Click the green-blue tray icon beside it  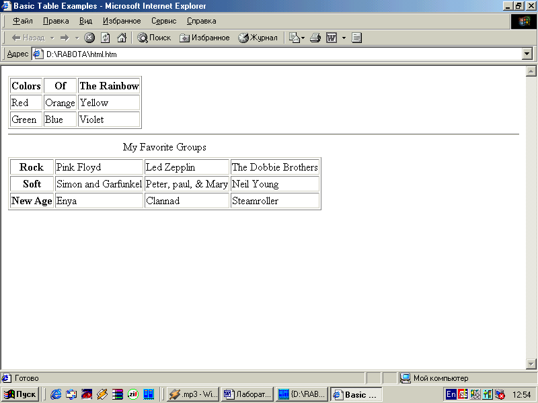(x=488, y=394)
